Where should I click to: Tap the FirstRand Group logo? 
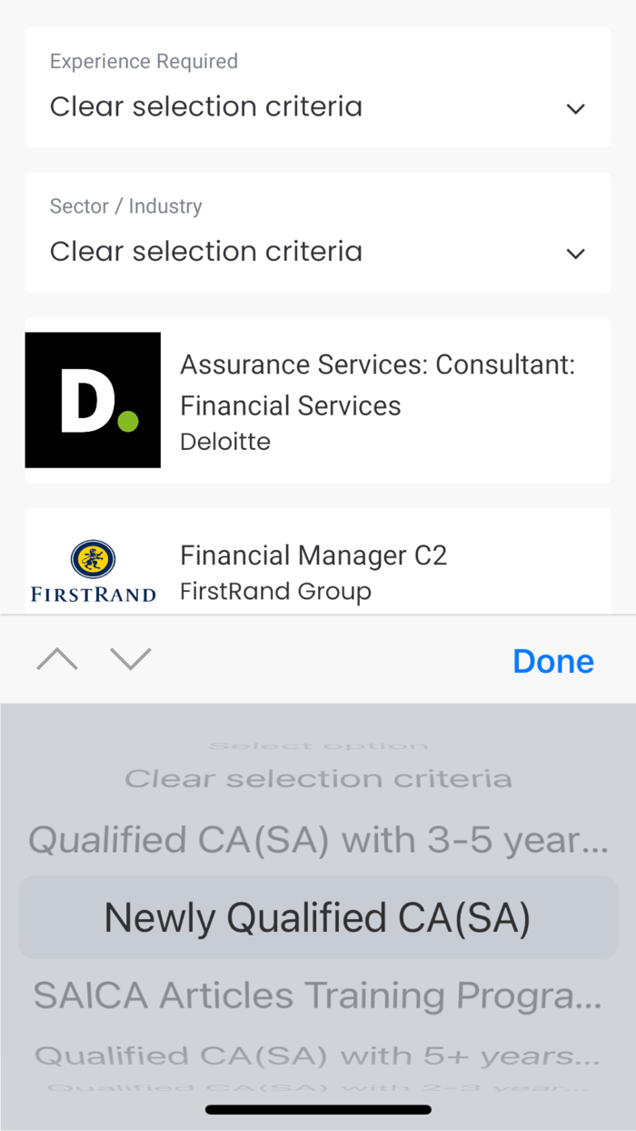pyautogui.click(x=92, y=567)
